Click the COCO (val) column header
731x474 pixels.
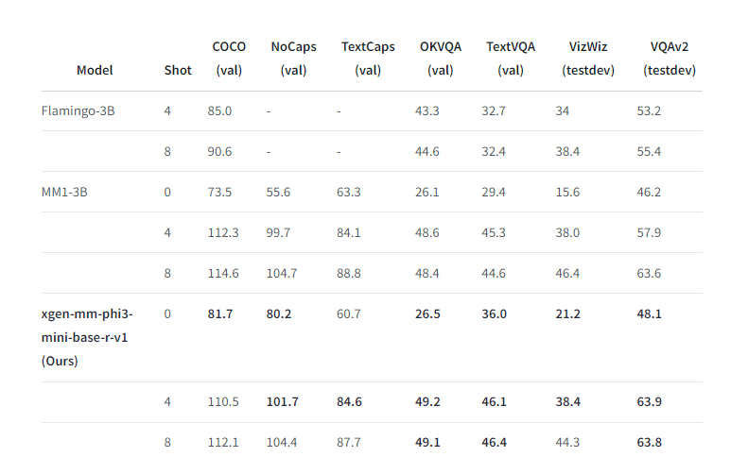228,58
